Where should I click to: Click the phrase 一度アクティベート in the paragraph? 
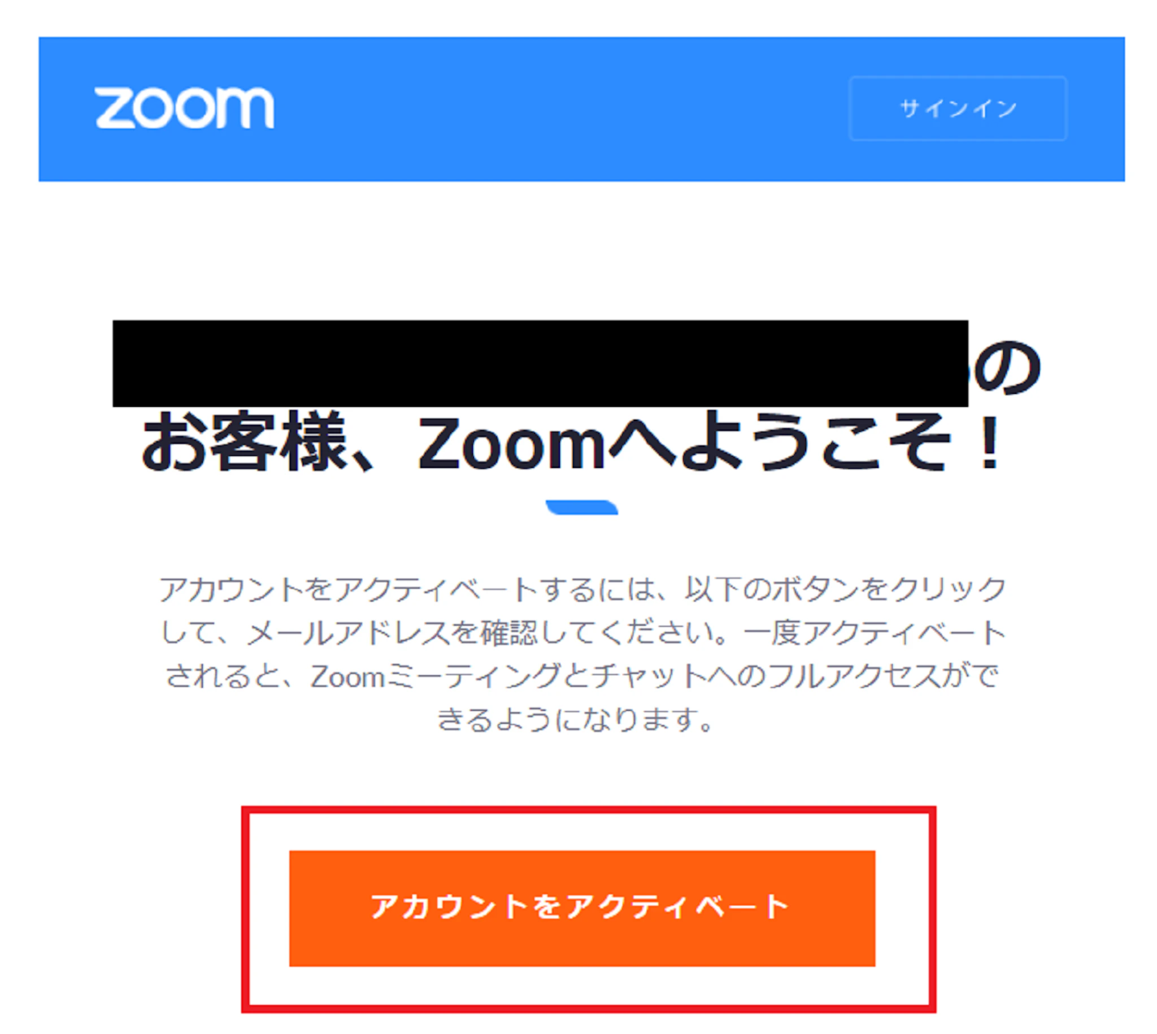(x=875, y=633)
